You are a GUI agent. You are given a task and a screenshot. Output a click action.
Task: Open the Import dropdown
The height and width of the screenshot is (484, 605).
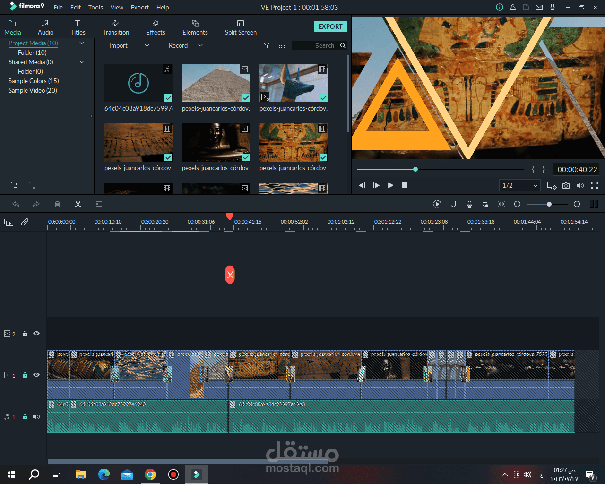pos(129,45)
